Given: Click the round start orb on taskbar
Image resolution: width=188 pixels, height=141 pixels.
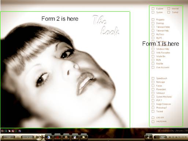Looking at the screenshot, I should 39,137.
